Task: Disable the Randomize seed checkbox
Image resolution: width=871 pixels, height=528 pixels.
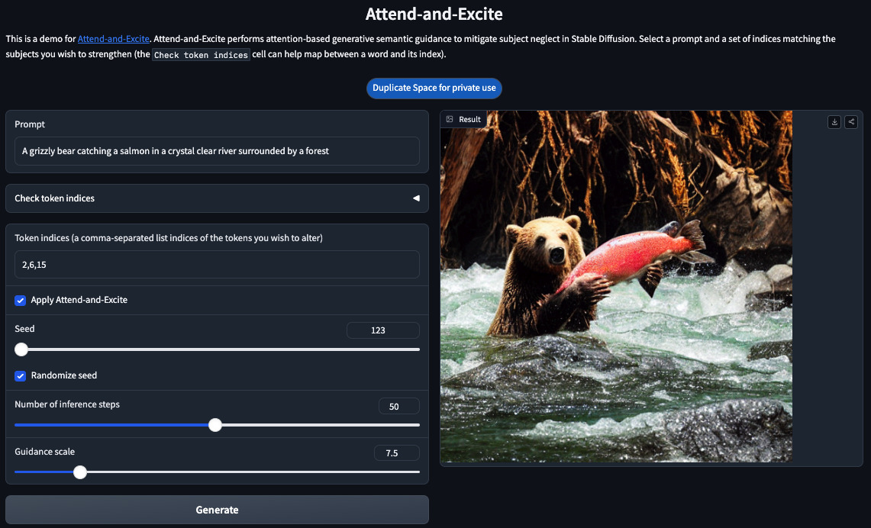Action: [21, 375]
